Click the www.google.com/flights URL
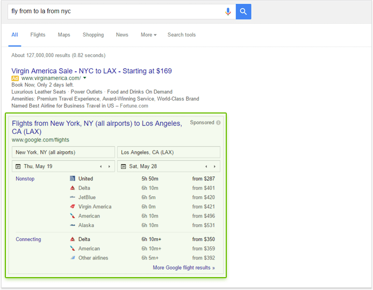This screenshot has height=290, width=373. click(40, 140)
